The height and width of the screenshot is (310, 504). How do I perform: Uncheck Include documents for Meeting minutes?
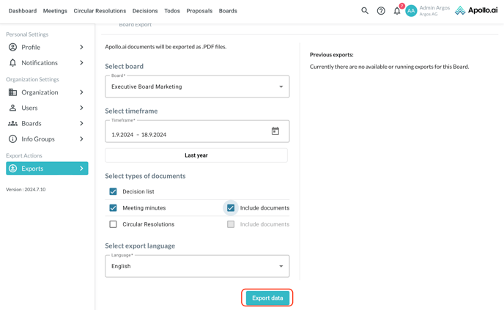pos(231,208)
